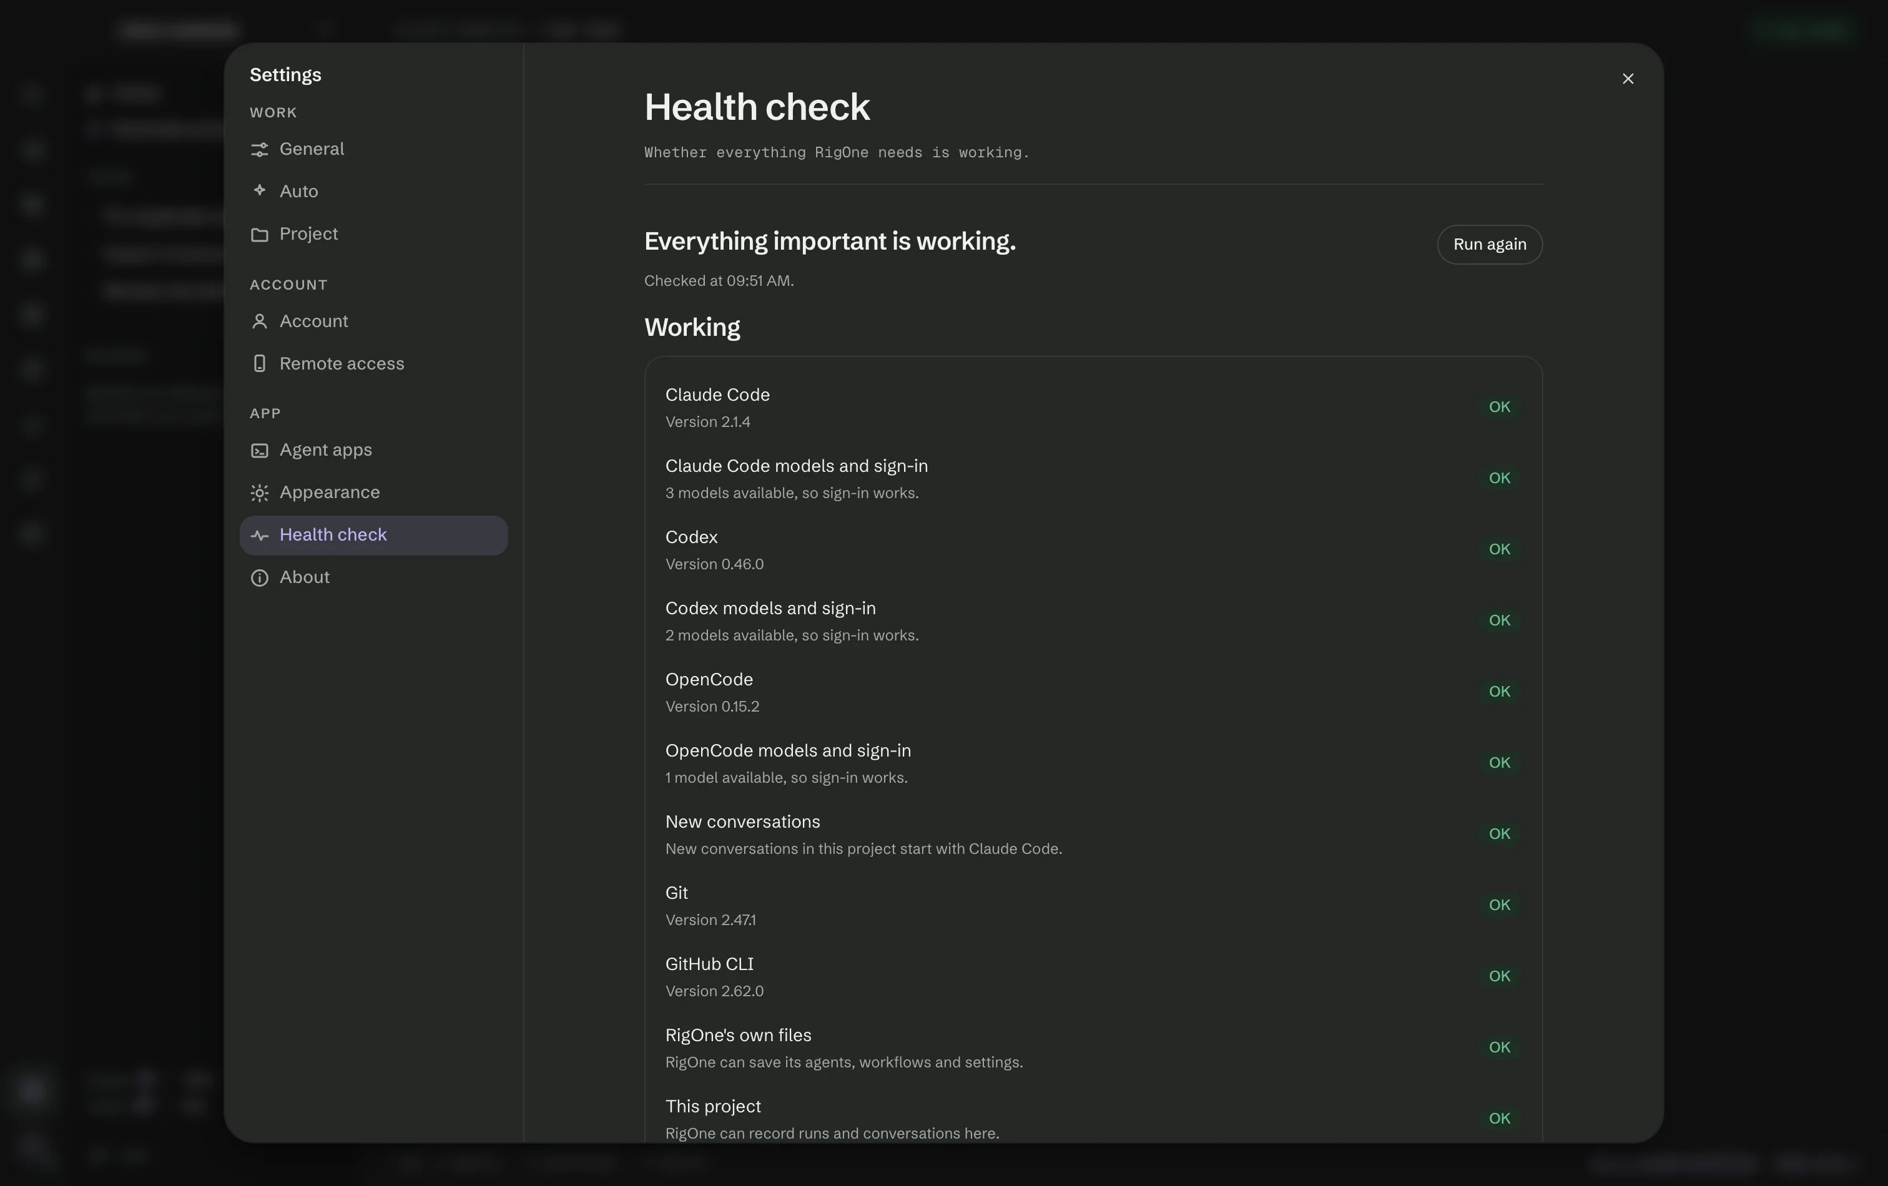This screenshot has width=1888, height=1186.
Task: Open the Agent apps section
Action: click(x=373, y=450)
